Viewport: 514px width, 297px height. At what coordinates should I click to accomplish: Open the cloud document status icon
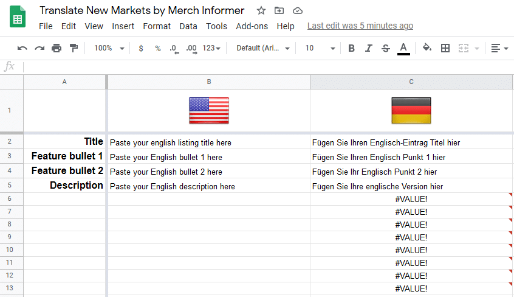point(297,11)
